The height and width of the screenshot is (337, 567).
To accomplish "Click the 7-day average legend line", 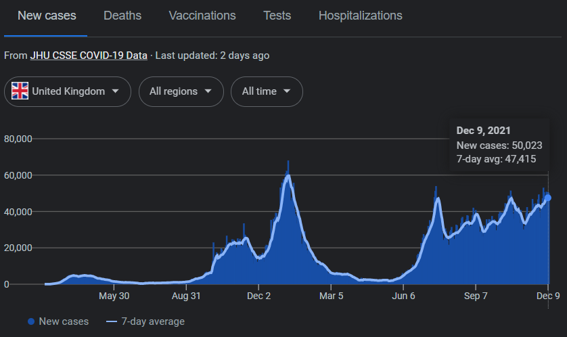I will (112, 321).
